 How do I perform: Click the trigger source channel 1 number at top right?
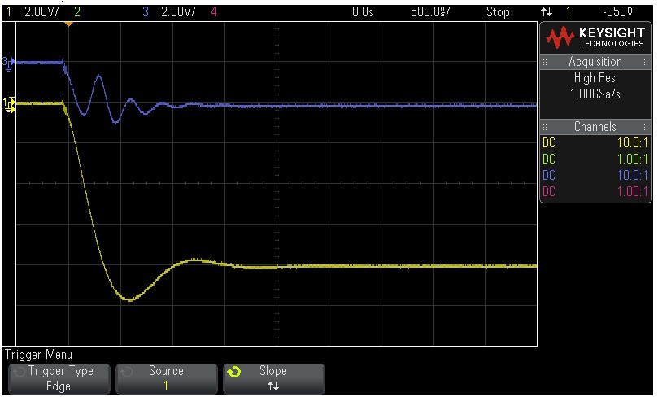click(x=569, y=11)
